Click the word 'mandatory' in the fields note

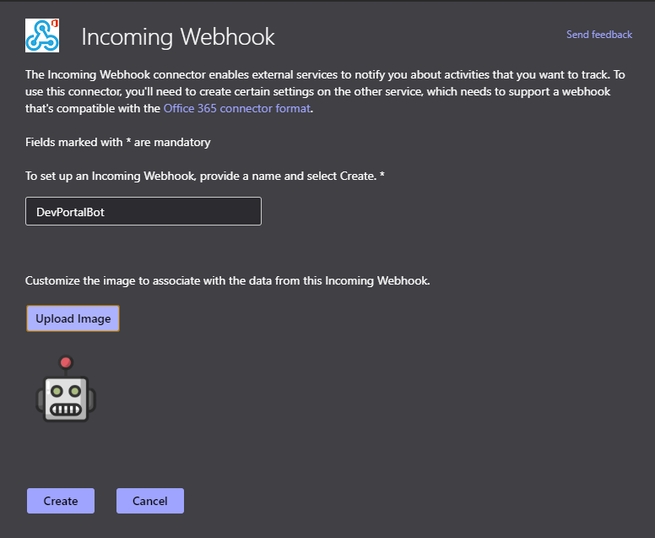tap(182, 143)
